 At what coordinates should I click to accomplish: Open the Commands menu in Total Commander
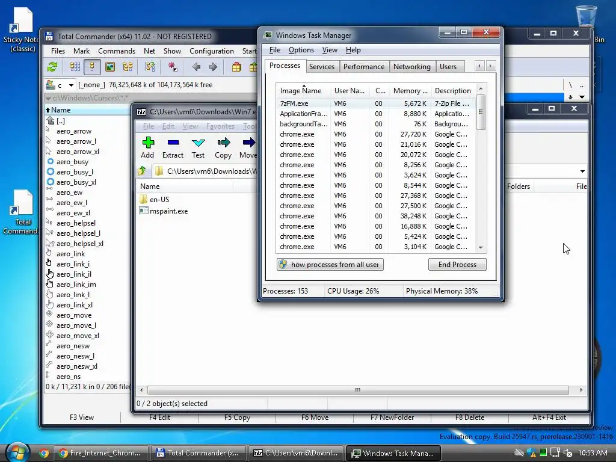coord(117,51)
